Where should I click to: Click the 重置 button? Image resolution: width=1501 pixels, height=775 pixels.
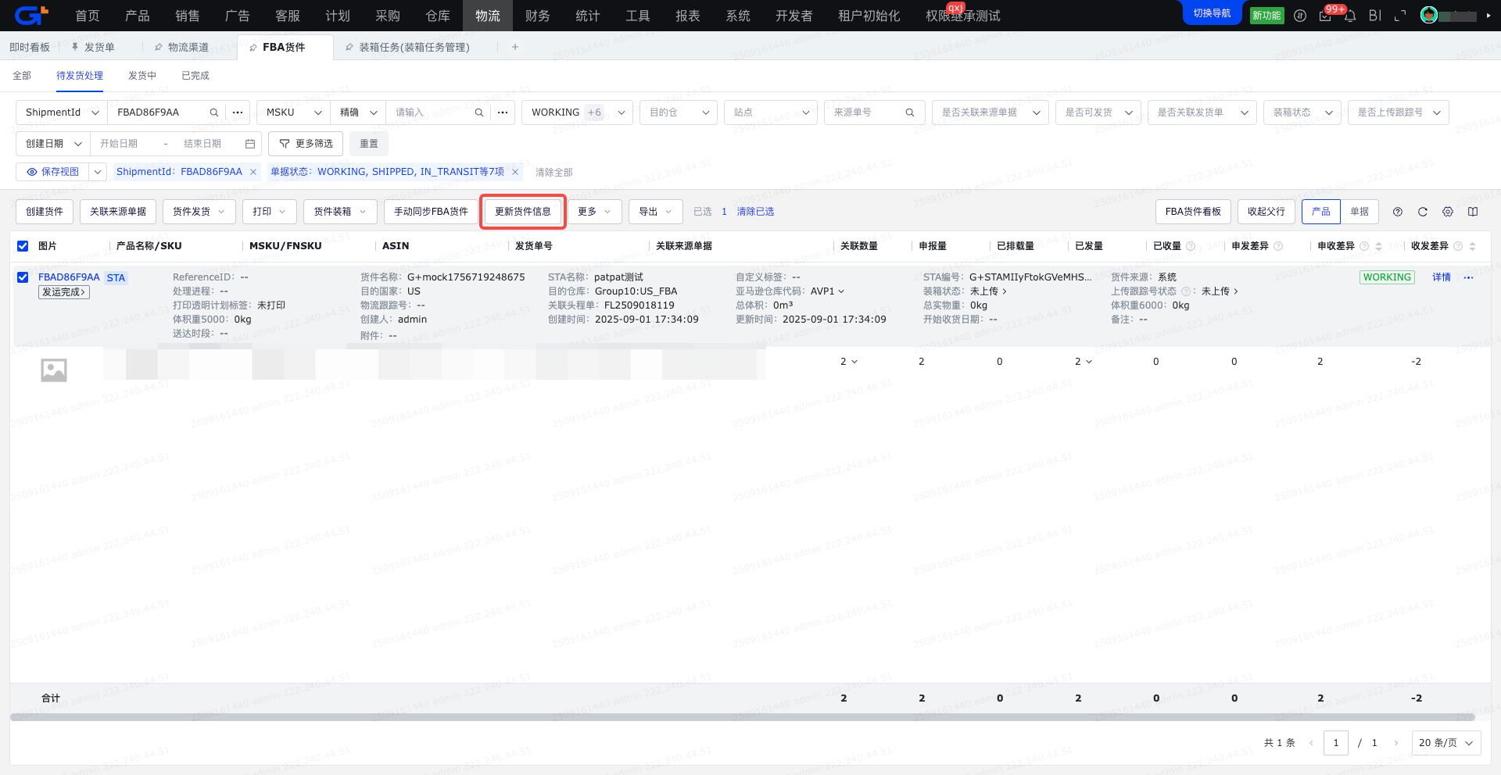click(x=369, y=144)
